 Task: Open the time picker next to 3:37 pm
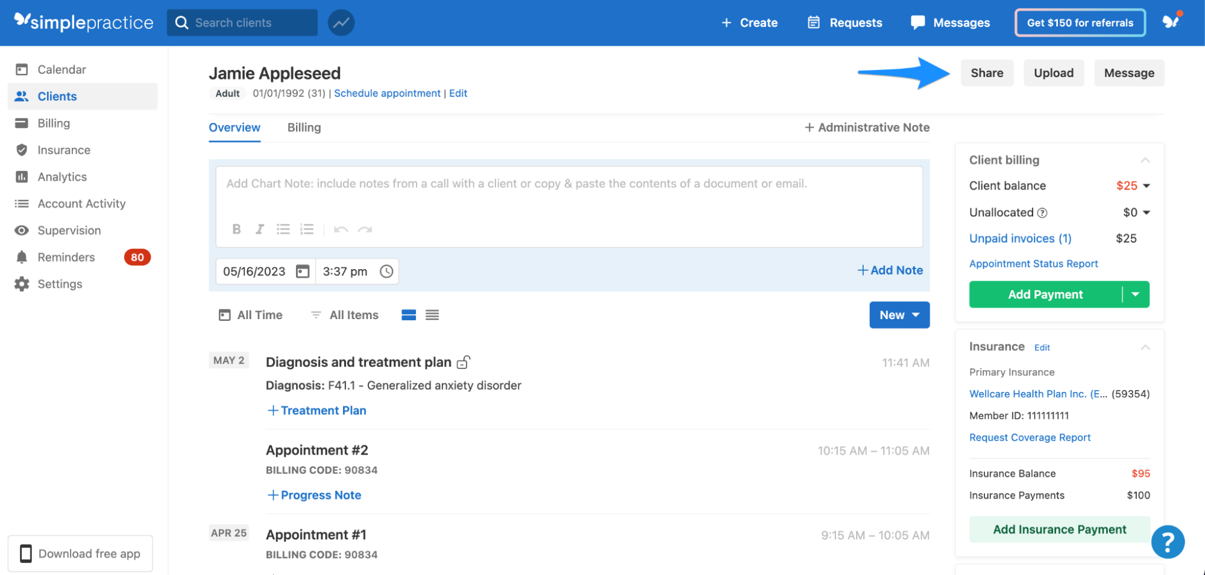(x=386, y=271)
